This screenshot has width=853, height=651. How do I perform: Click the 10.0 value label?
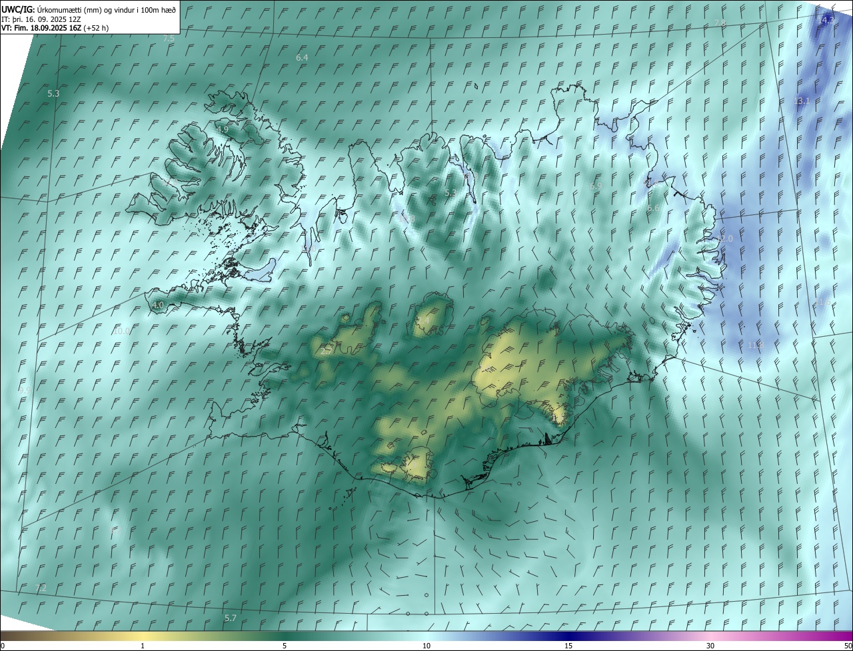(122, 331)
